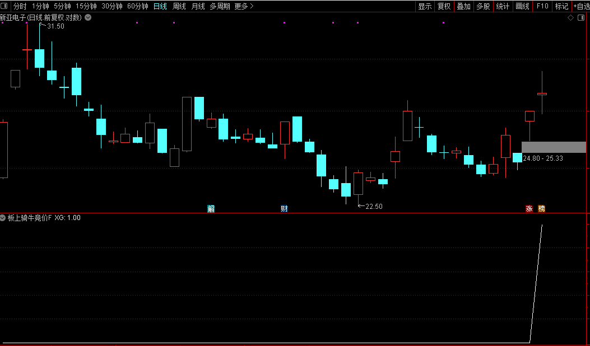Open the 复权 adjustment menu
The height and width of the screenshot is (346, 590).
coord(444,6)
